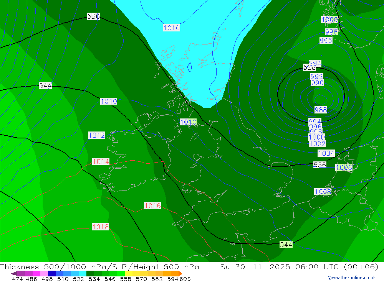
Task: Pick the purple arrow end of the legend
Action: [x=14, y=273]
